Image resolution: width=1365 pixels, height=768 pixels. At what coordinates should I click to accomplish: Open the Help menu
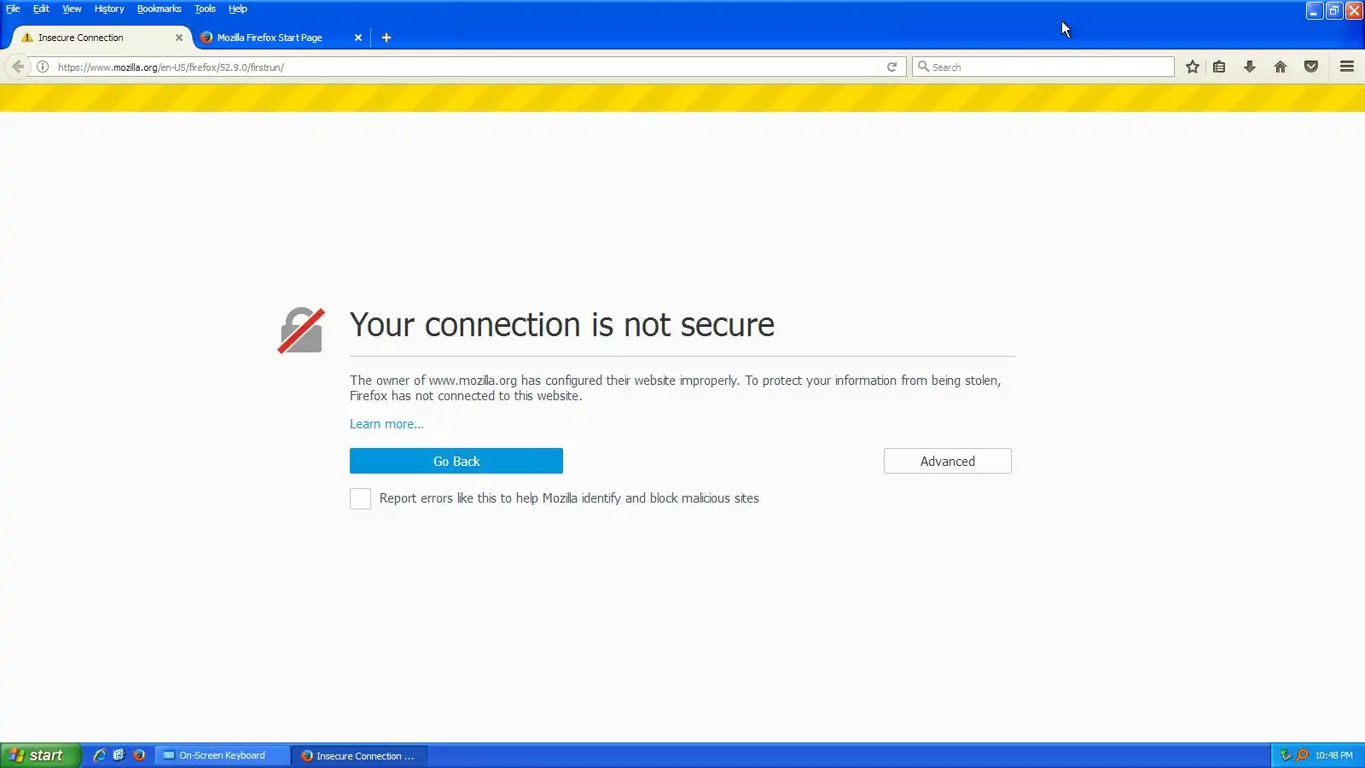237,9
